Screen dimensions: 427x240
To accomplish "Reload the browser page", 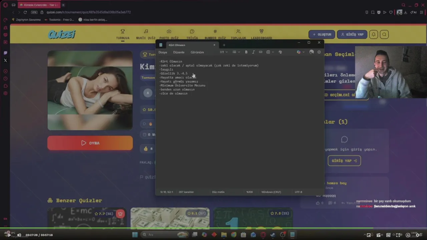I will [25, 12].
